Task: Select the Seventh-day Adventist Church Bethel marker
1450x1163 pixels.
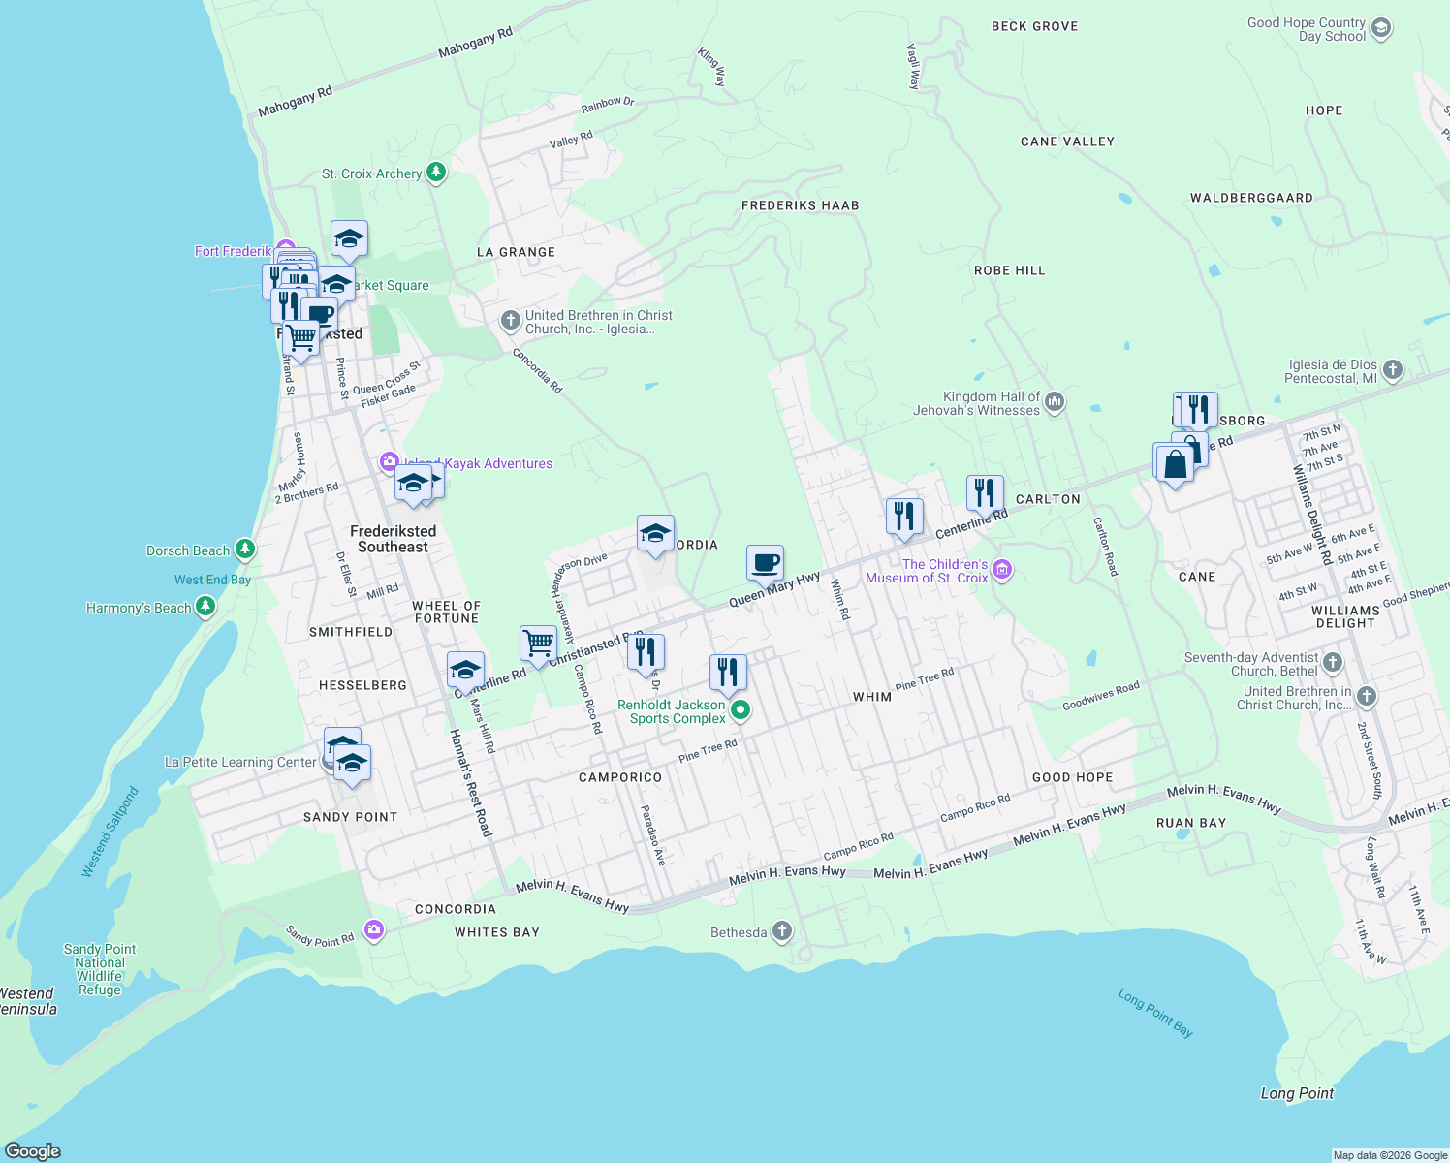Action: (1333, 663)
